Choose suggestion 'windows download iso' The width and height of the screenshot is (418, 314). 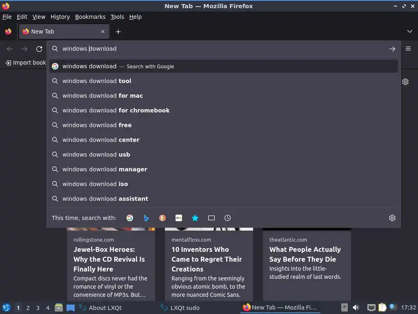[x=223, y=184]
